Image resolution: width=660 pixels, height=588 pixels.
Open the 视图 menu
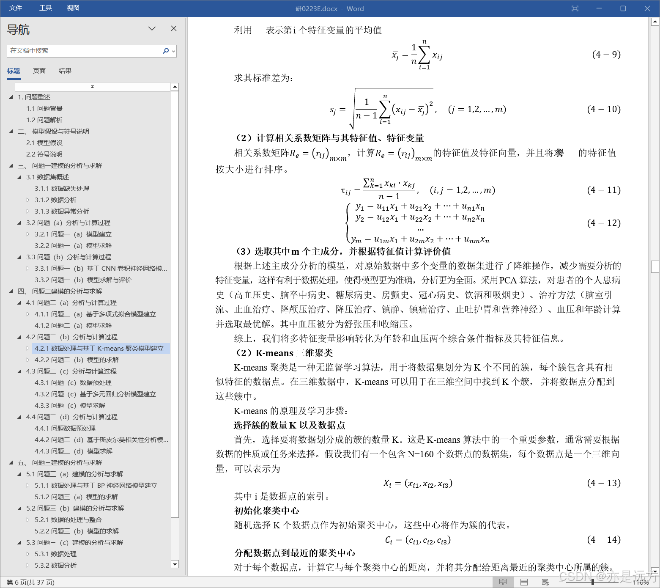pyautogui.click(x=73, y=8)
